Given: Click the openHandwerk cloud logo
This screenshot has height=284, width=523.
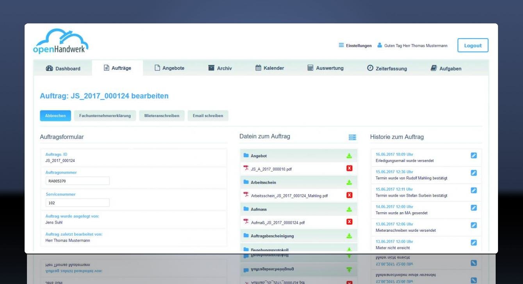Looking at the screenshot, I should click(61, 41).
